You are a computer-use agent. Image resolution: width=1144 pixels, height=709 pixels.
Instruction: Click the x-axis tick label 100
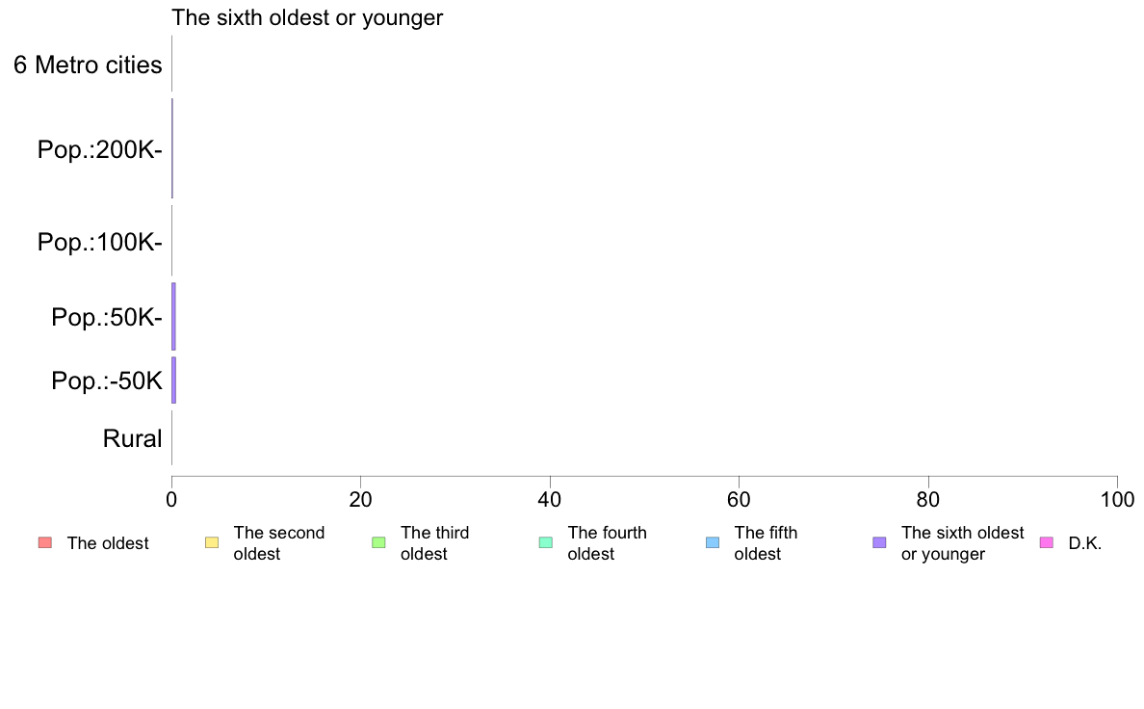tap(1118, 499)
